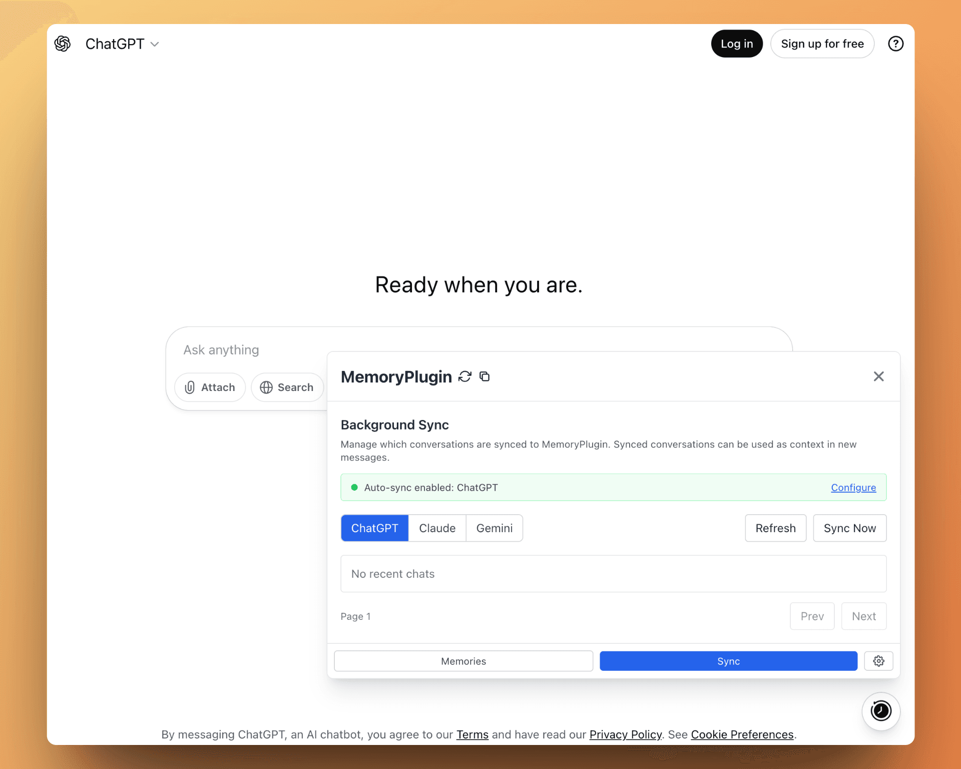Enable web Search in the prompt box
This screenshot has height=769, width=961.
coord(287,387)
